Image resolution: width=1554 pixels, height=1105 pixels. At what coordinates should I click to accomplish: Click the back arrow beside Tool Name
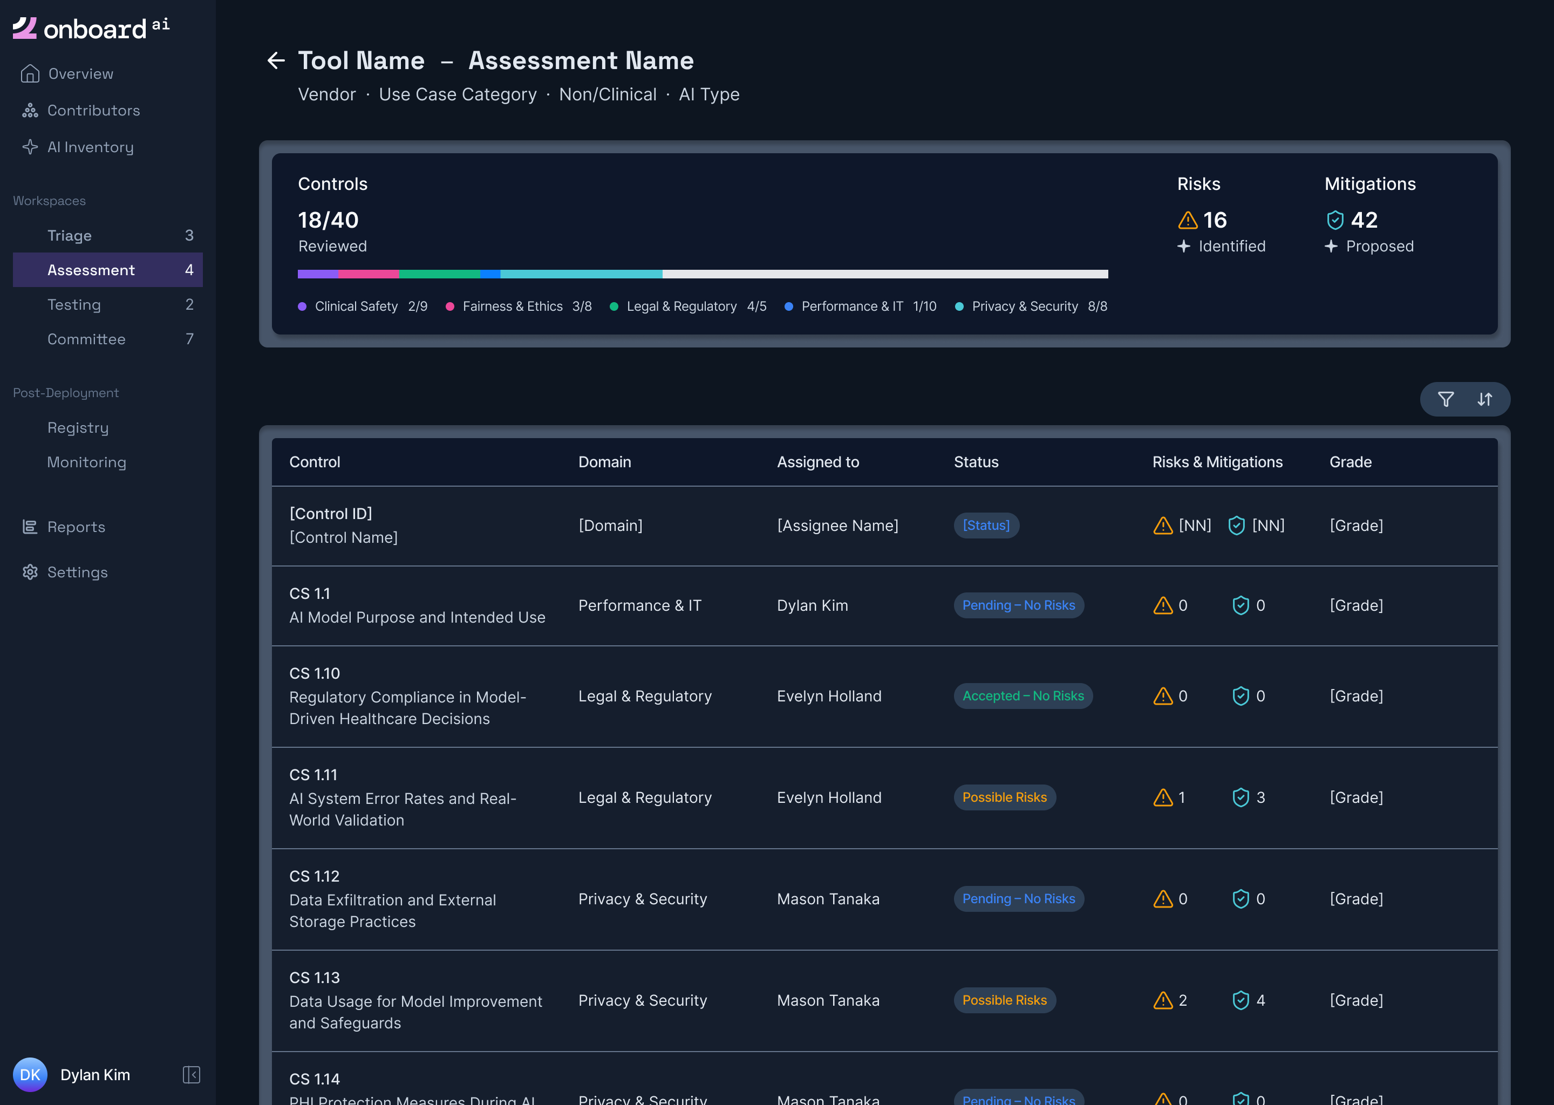coord(276,60)
